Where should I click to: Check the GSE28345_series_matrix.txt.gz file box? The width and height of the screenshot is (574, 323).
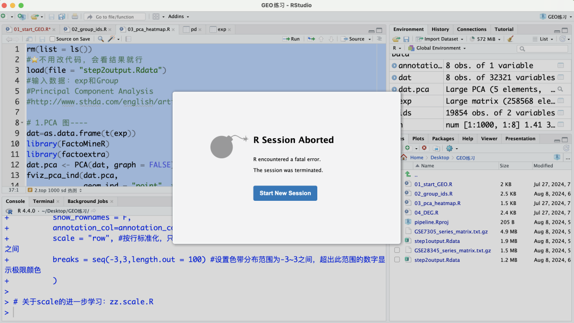pos(397,250)
